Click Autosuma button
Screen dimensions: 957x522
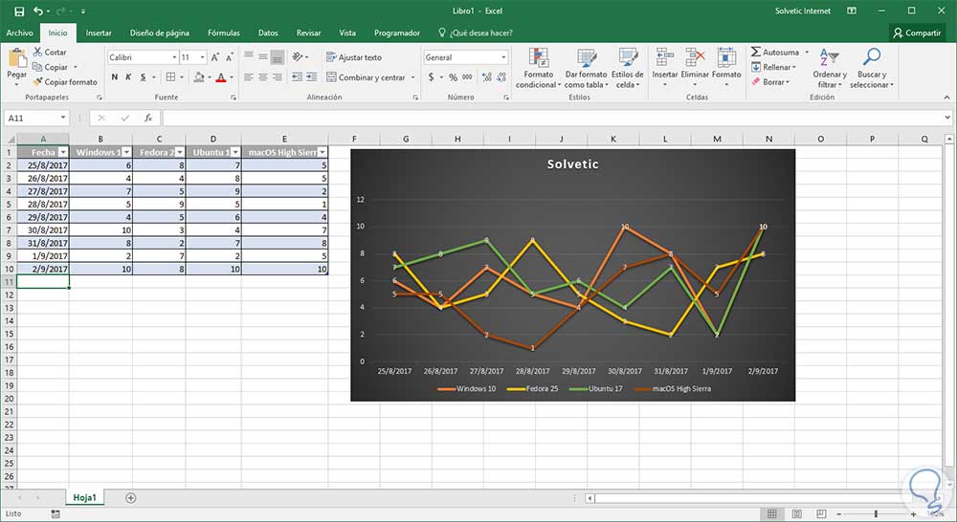pyautogui.click(x=775, y=52)
